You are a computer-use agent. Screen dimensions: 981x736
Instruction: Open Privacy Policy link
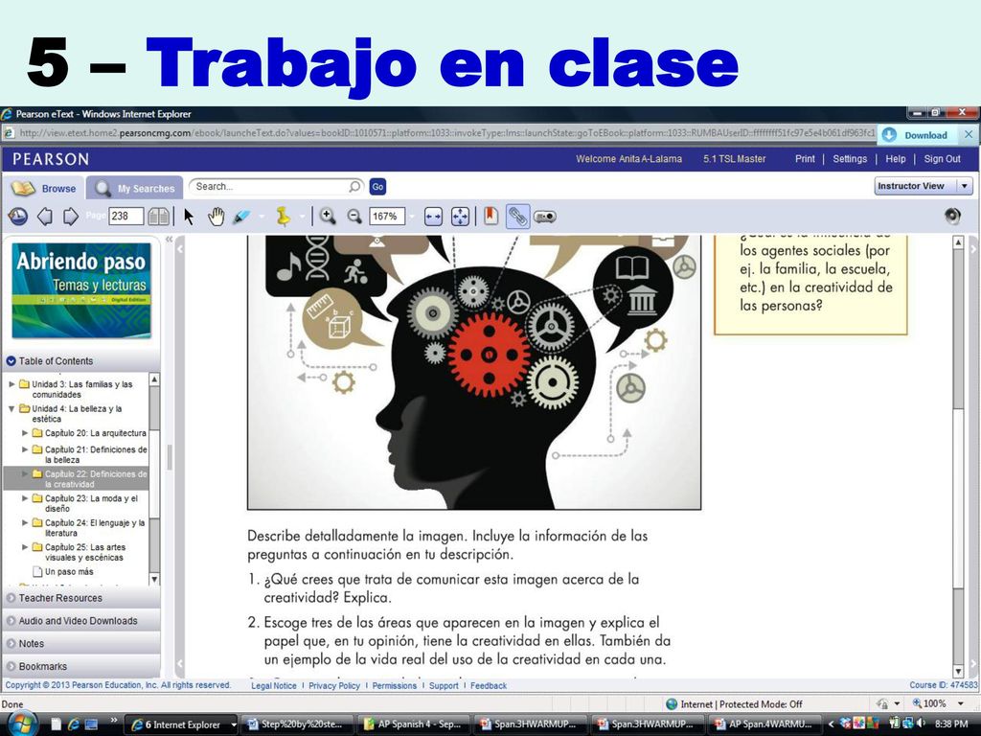(334, 686)
